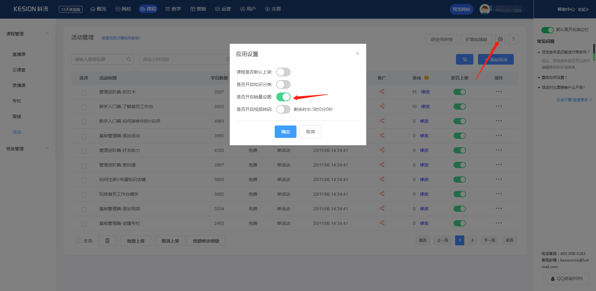Click the trash delete icon below the table
This screenshot has width=596, height=291.
(x=107, y=241)
